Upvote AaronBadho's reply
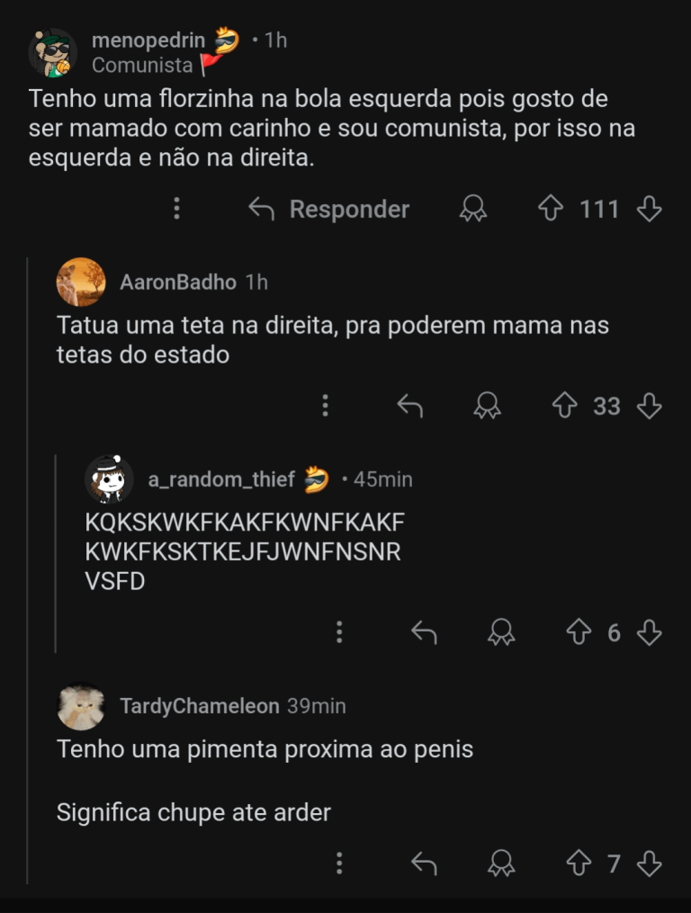Image resolution: width=691 pixels, height=913 pixels. coord(564,407)
